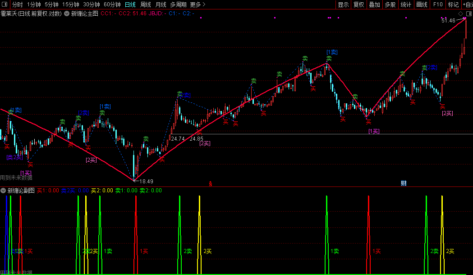
Task: Open the 统计 statistics tool
Action: 406,4
